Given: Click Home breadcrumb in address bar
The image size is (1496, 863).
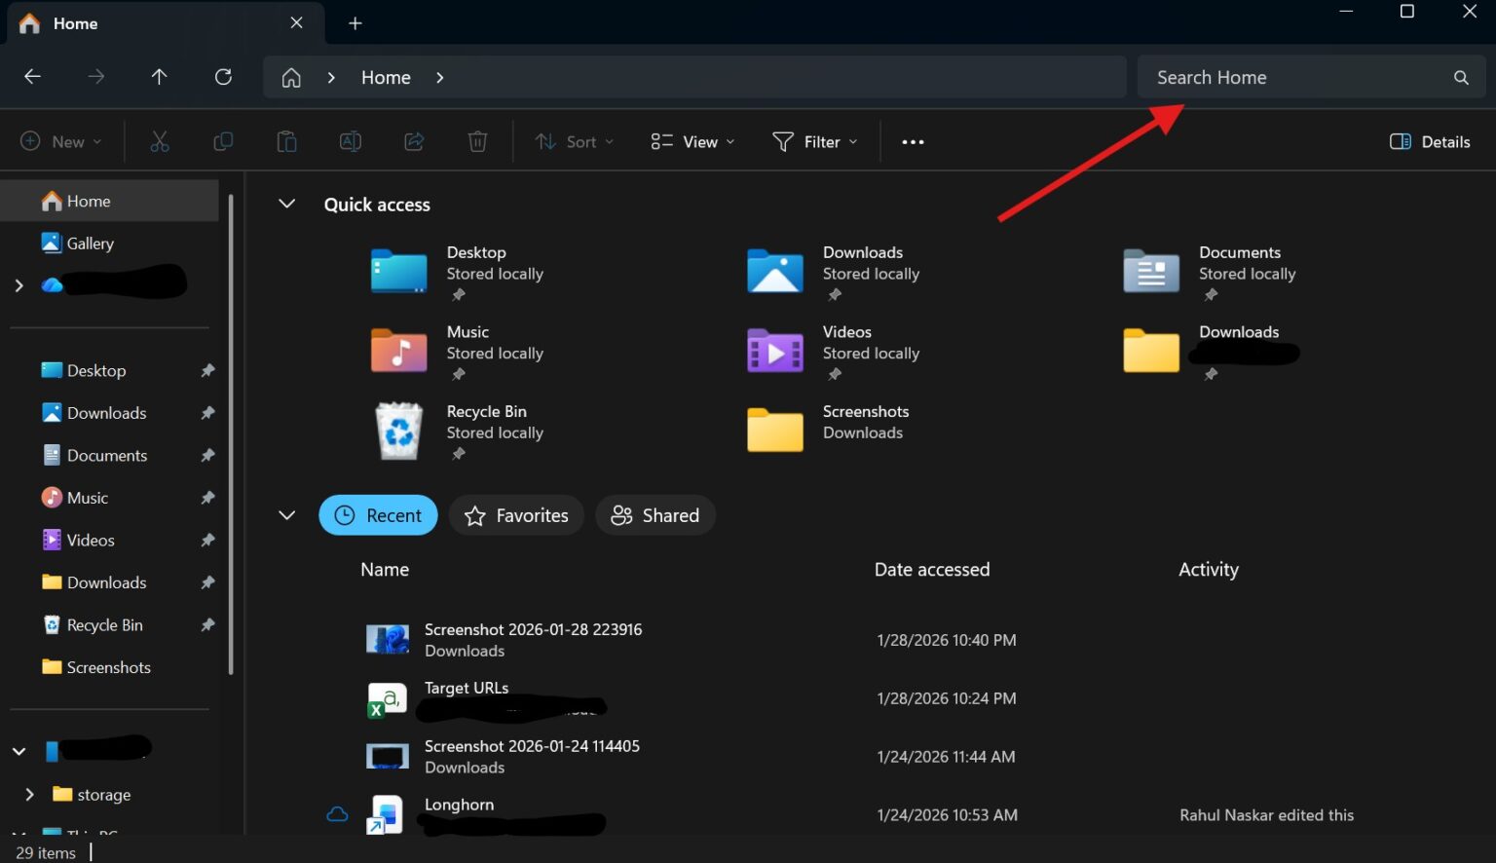Looking at the screenshot, I should pos(386,78).
